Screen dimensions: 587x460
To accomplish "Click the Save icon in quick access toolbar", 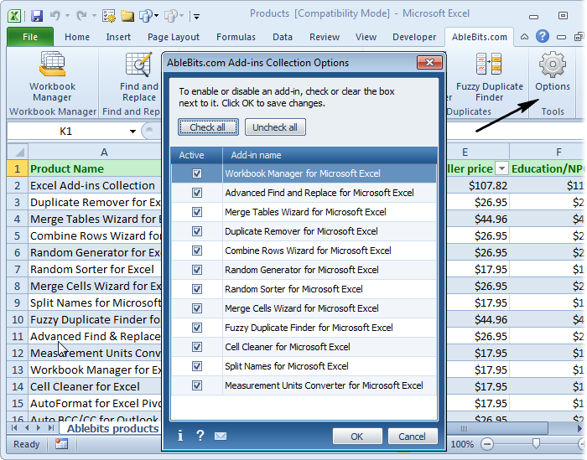I will pos(37,16).
